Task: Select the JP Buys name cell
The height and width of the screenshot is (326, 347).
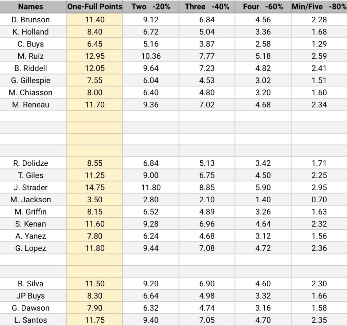Action: point(30,296)
